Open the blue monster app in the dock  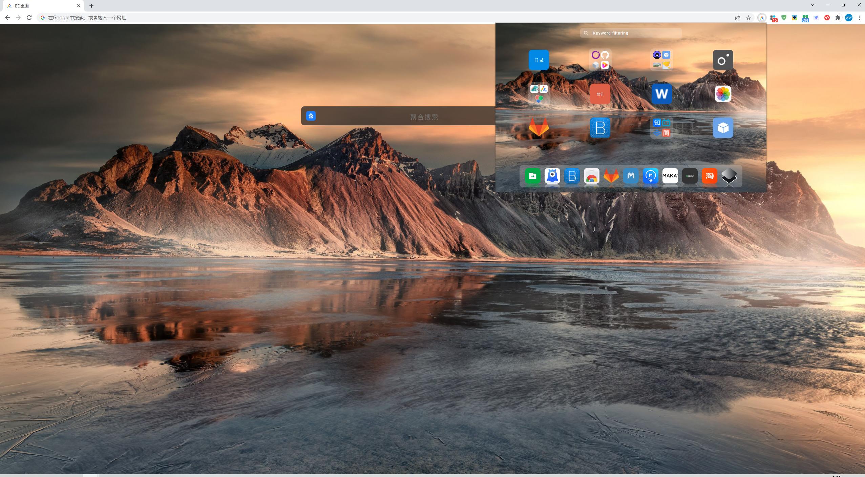552,176
